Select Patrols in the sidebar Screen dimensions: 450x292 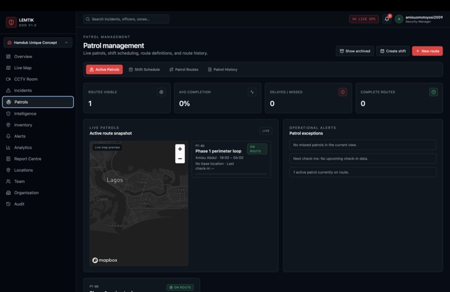[x=37, y=102]
